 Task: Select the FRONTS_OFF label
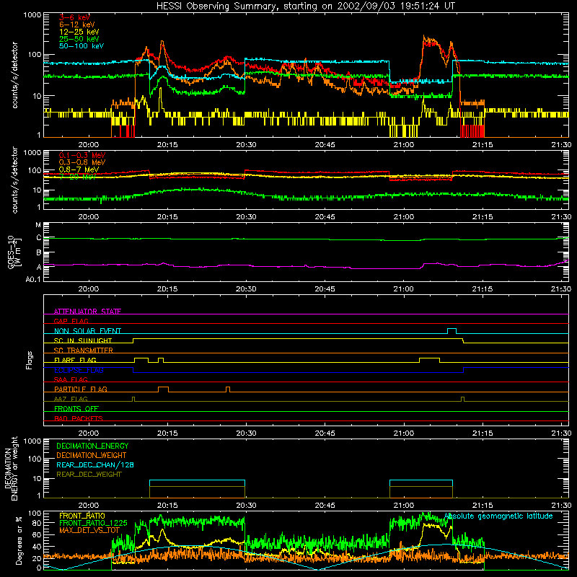pos(76,409)
